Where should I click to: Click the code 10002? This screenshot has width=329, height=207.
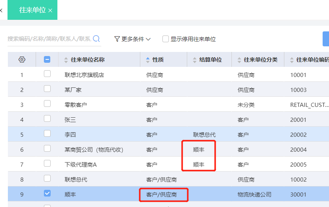coord(298,180)
